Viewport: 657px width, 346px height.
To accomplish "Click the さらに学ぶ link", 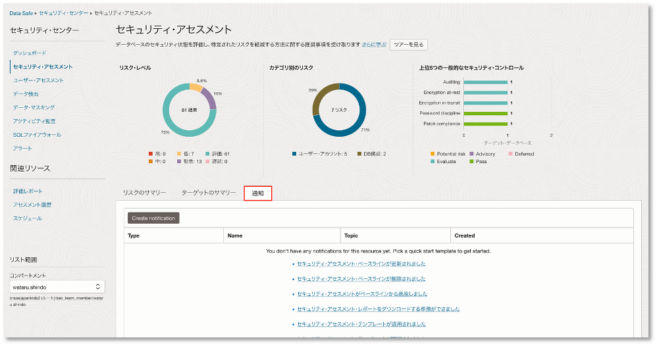I will (x=374, y=44).
